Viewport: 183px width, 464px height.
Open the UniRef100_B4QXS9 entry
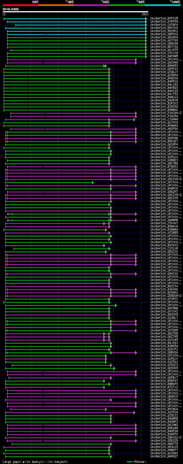(164, 78)
